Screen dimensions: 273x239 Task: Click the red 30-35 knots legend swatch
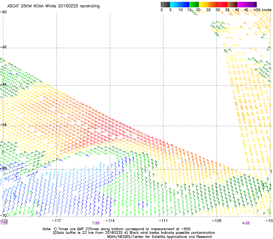point(223,4)
